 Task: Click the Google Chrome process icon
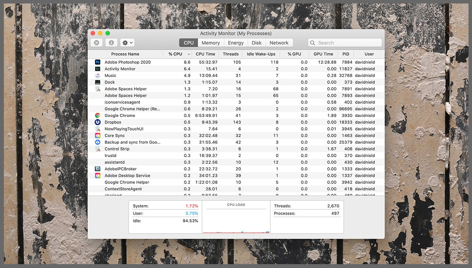point(98,115)
